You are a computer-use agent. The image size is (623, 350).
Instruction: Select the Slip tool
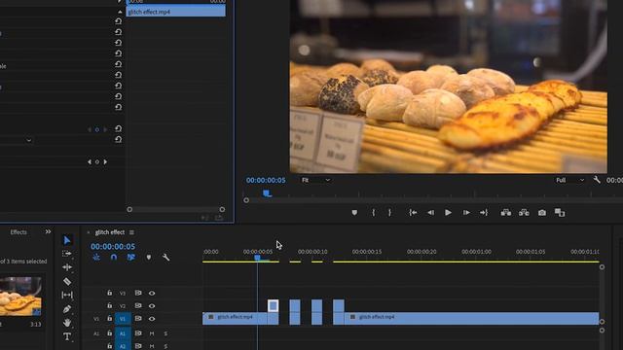click(x=67, y=295)
